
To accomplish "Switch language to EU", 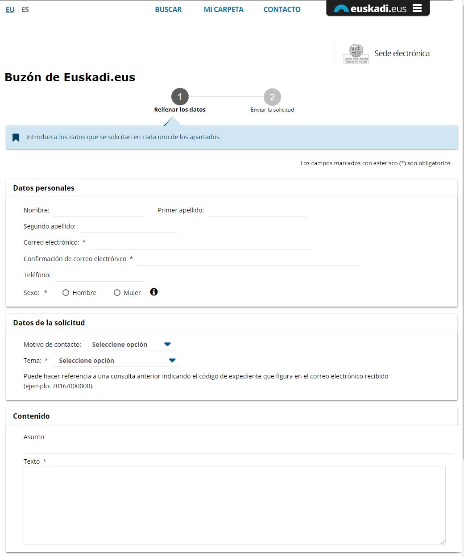I will (10, 9).
